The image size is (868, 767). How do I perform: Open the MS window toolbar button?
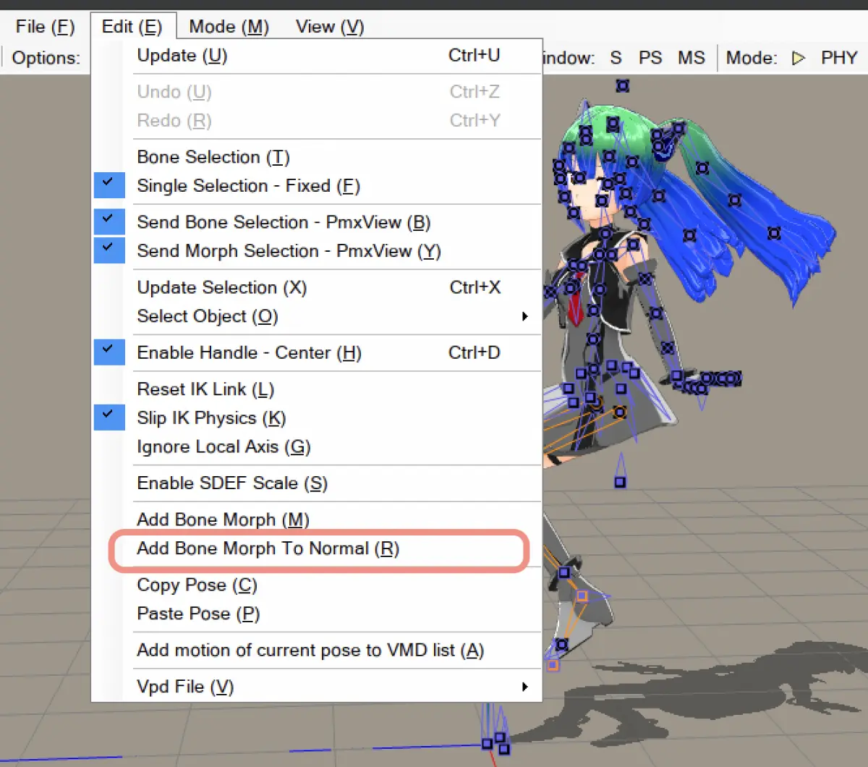coord(692,58)
